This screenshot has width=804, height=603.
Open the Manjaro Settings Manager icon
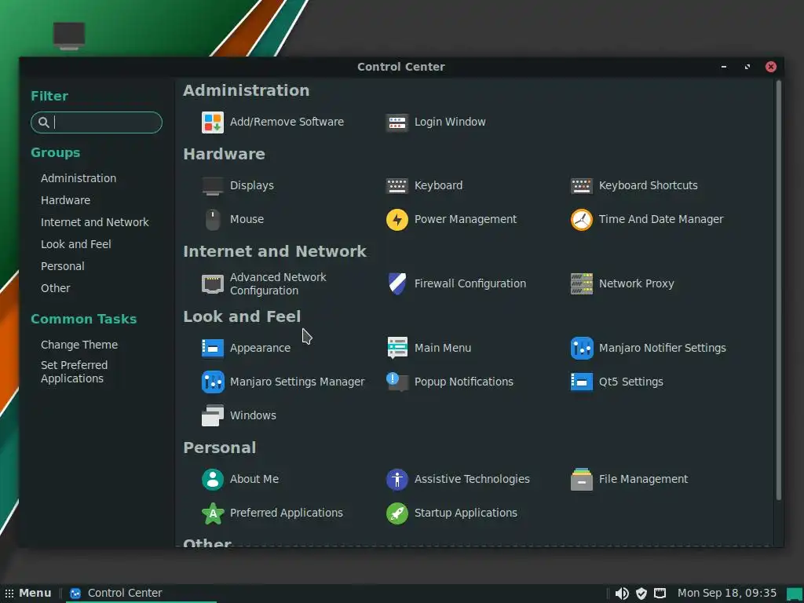[212, 382]
